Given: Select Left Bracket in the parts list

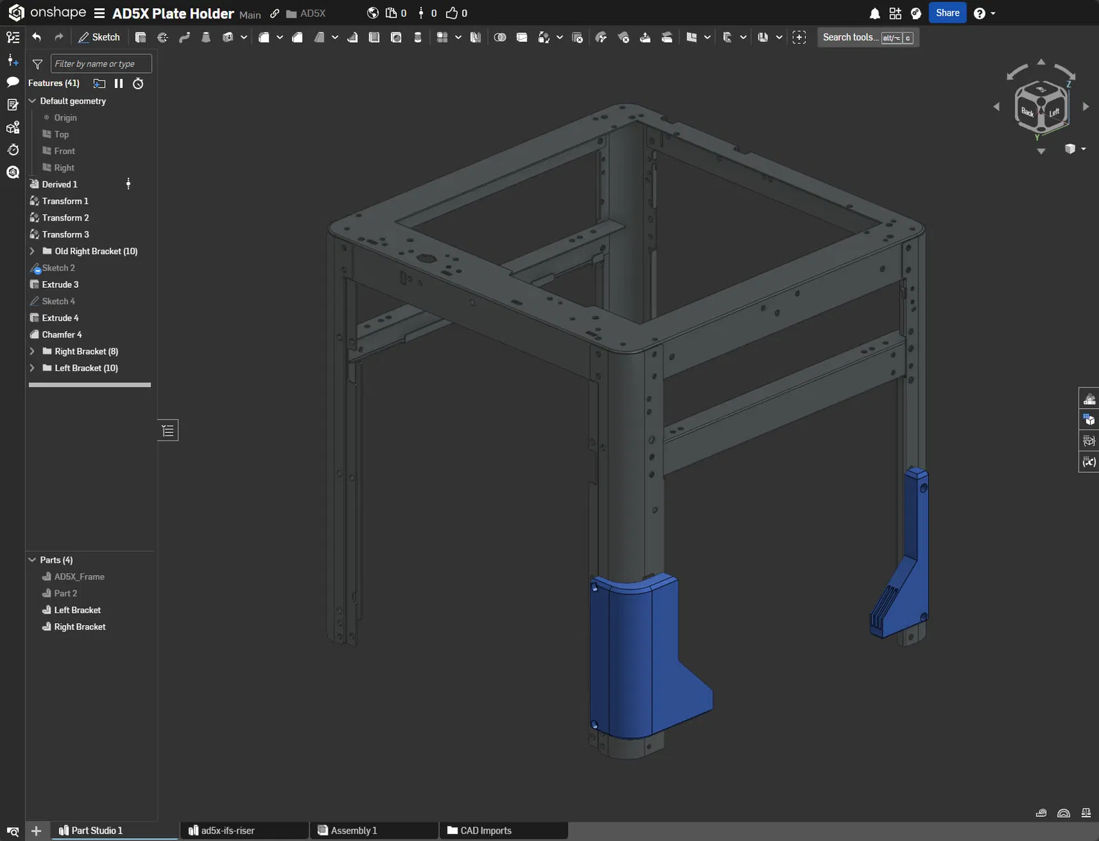Looking at the screenshot, I should tap(77, 610).
